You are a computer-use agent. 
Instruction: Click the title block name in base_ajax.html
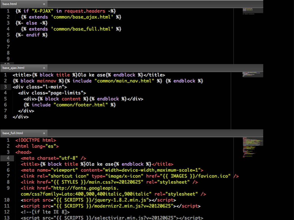click(x=63, y=75)
